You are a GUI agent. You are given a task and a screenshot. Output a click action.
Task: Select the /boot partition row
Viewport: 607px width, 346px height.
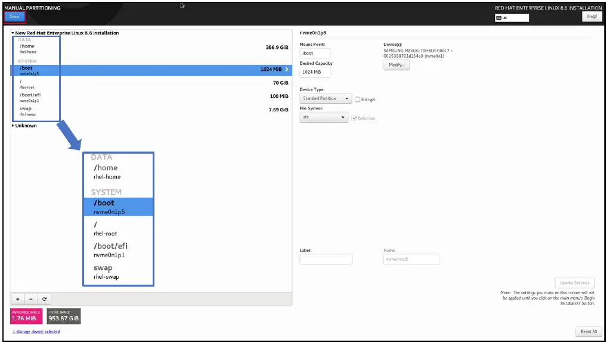[151, 70]
